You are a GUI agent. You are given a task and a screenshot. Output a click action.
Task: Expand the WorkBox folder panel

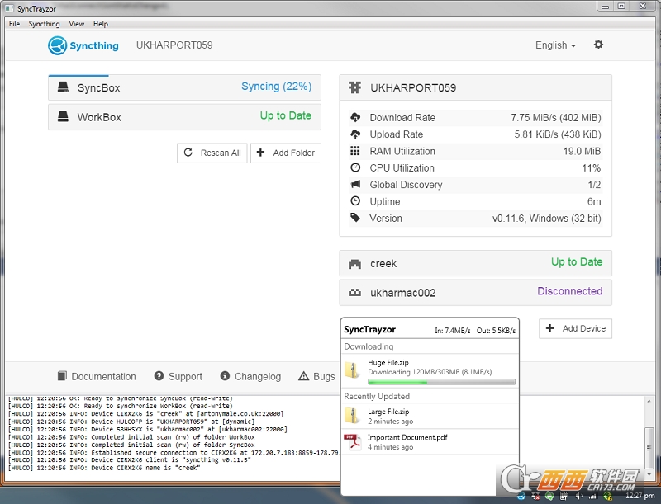click(x=184, y=116)
